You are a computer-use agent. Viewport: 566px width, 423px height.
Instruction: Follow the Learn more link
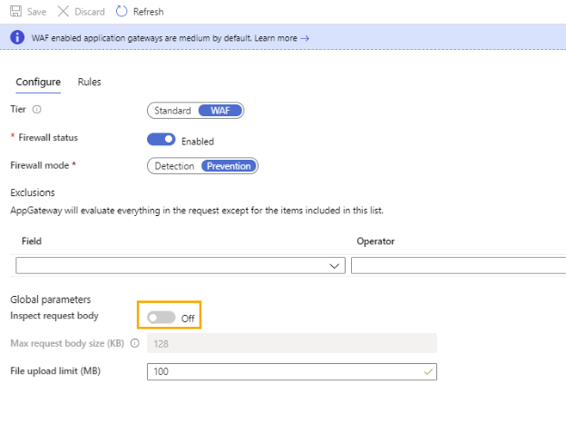pyautogui.click(x=275, y=38)
